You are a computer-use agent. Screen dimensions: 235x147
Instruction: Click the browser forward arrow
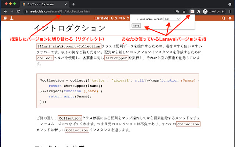click(12, 11)
